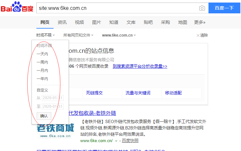Open the 移动适配 link

point(173,93)
